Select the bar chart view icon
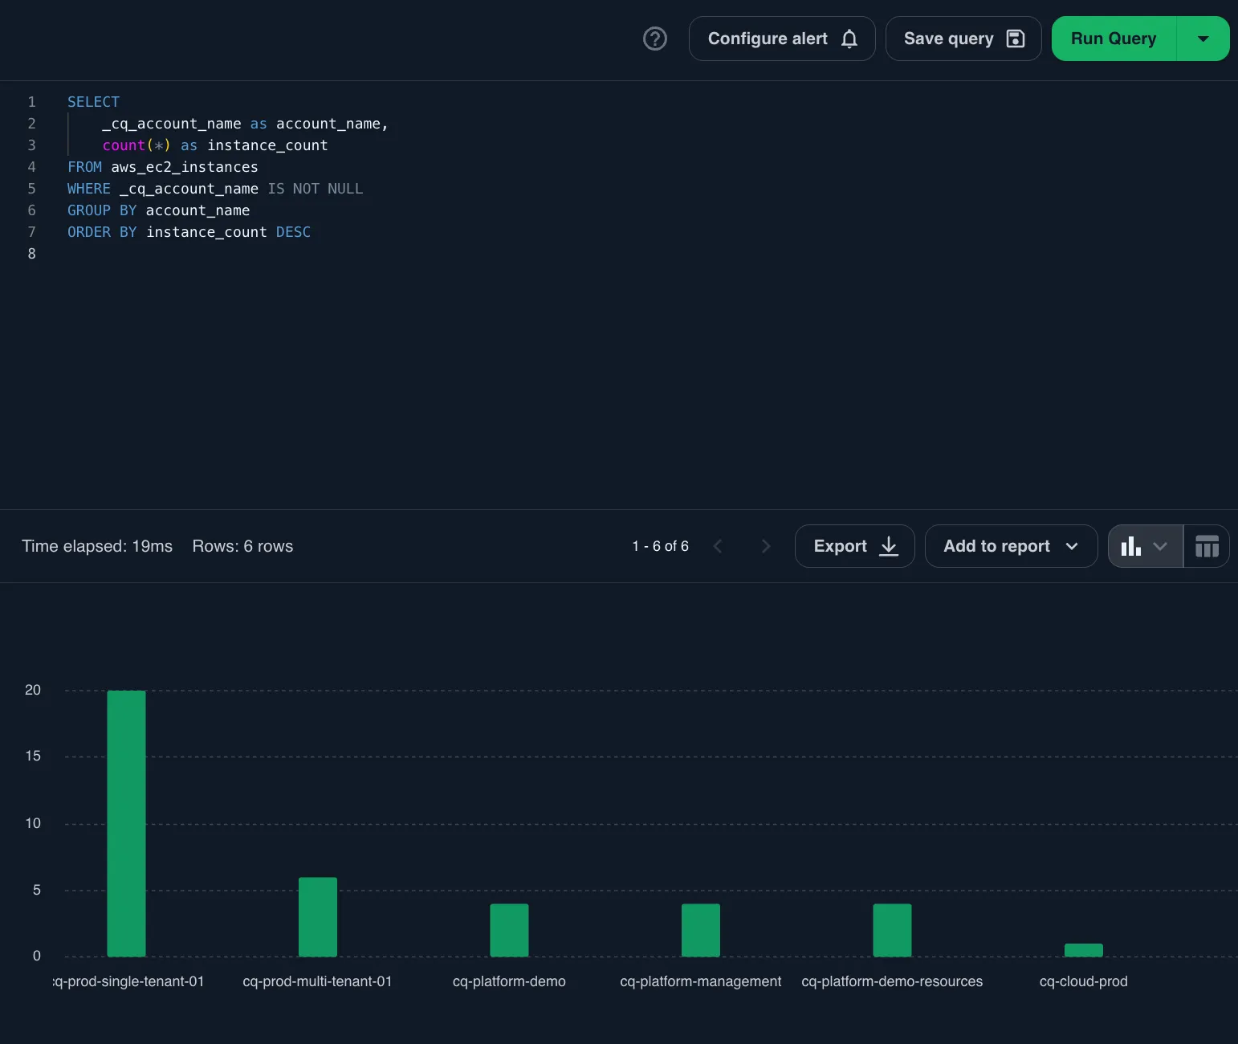The height and width of the screenshot is (1044, 1238). coord(1131,546)
